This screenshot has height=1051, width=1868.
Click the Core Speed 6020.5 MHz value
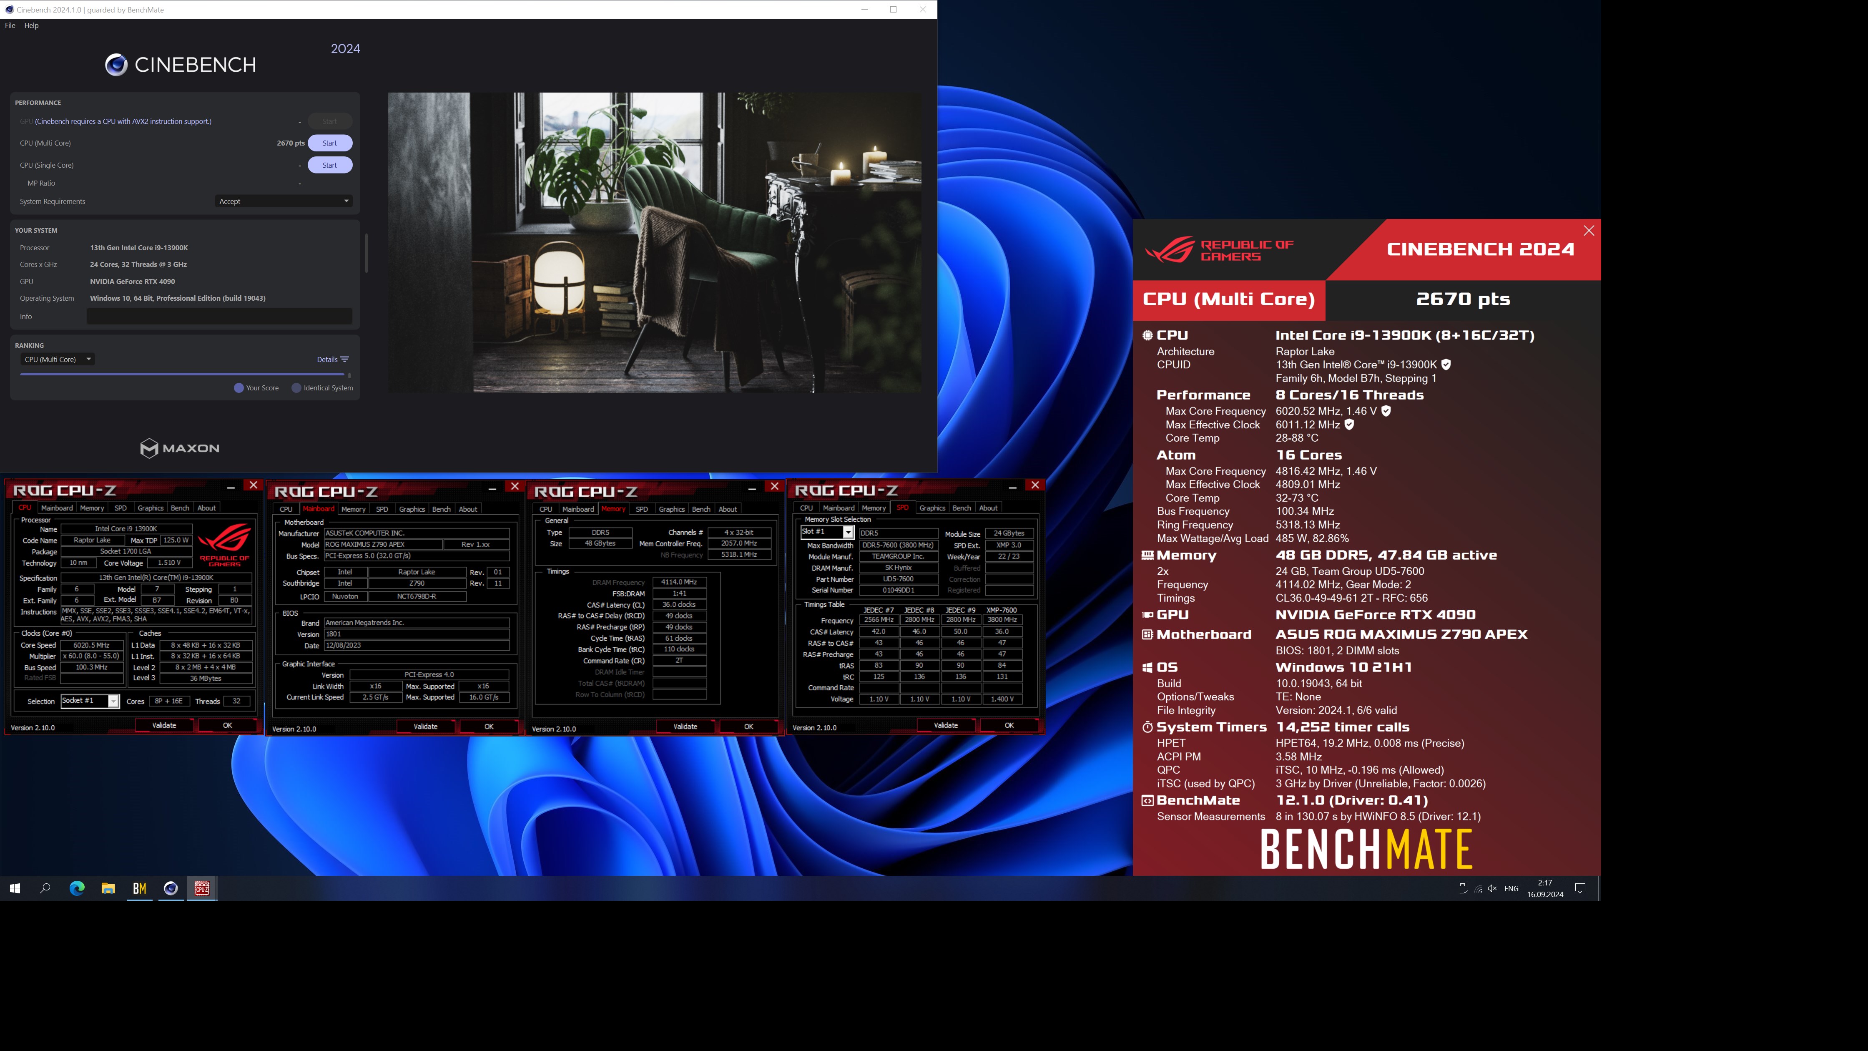point(91,646)
